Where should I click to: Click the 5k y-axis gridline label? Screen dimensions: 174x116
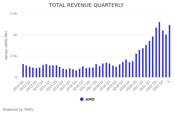click(x=15, y=35)
